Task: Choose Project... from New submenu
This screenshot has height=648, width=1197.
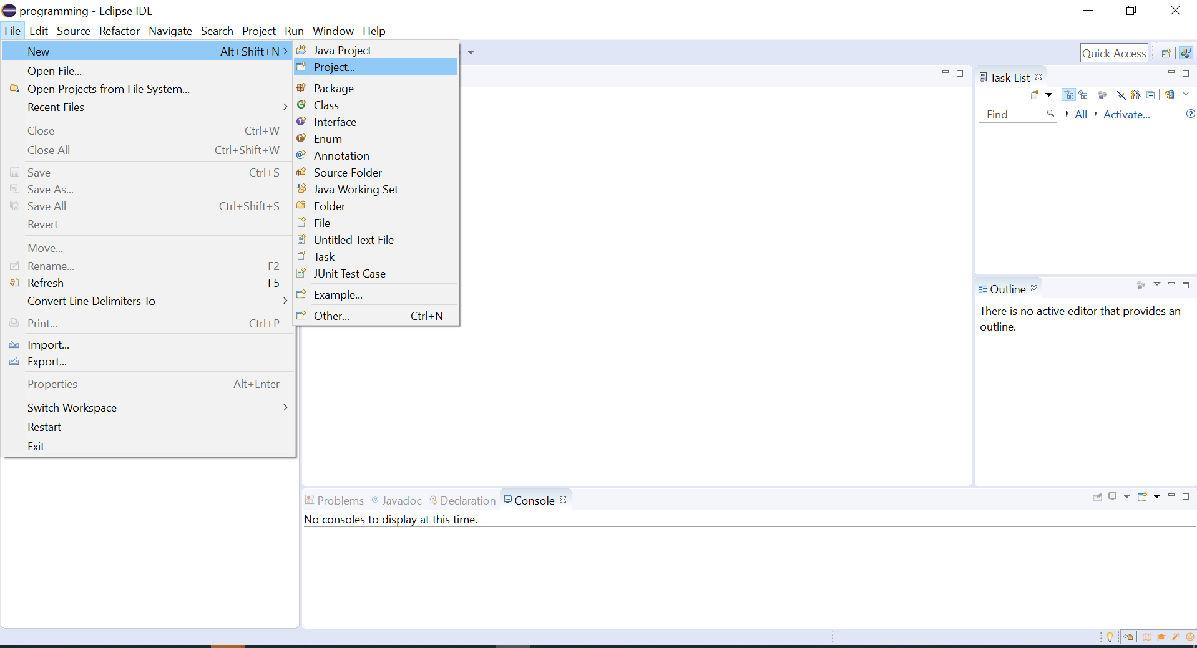Action: (376, 67)
